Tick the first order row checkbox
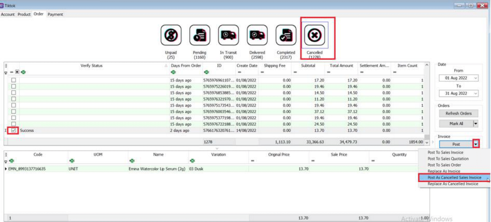491x222 pixels. pyautogui.click(x=13, y=80)
